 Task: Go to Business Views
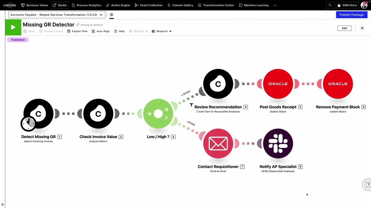(x=34, y=5)
